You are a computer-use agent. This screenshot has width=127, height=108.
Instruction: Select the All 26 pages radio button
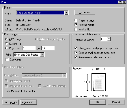tap(6, 39)
